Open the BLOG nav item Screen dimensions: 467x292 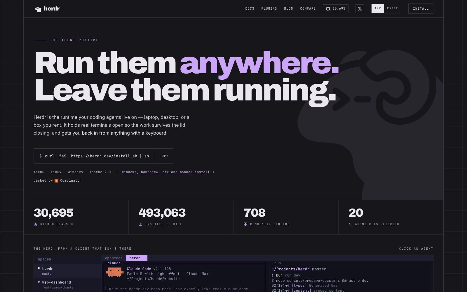tap(288, 9)
